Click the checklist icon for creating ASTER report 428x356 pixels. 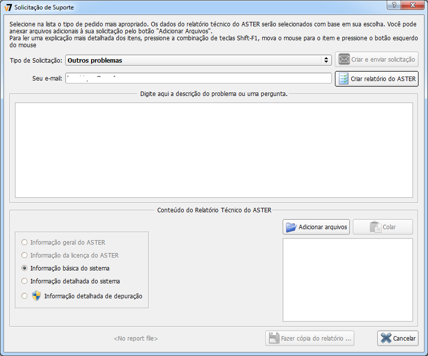[344, 79]
